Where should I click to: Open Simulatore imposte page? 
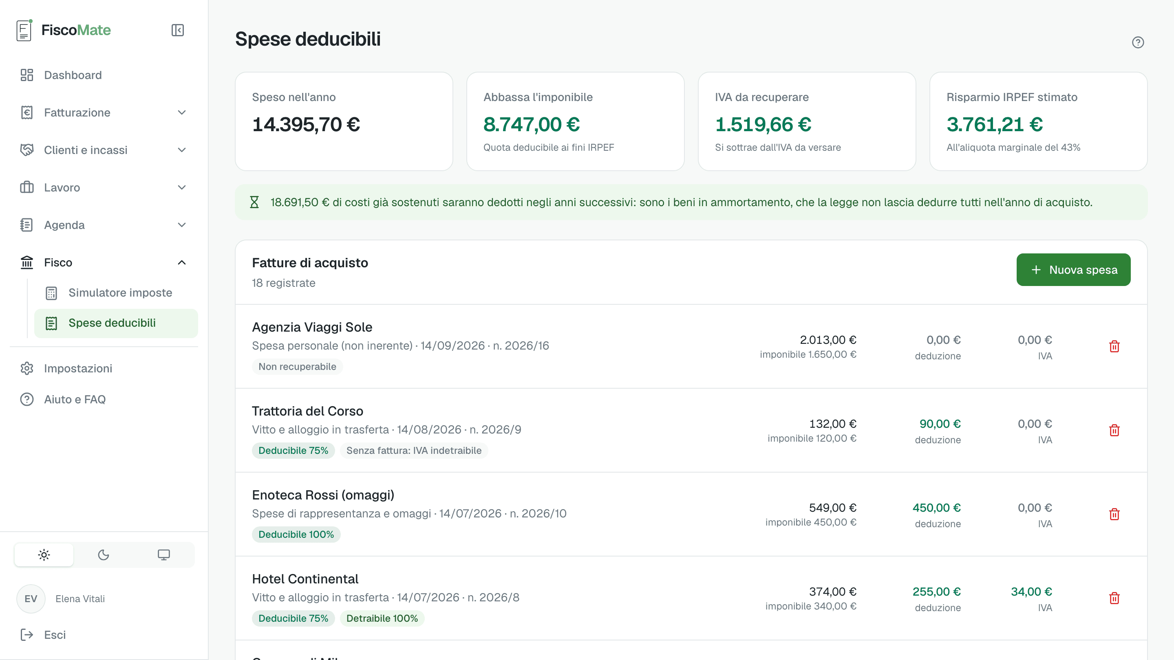[116, 293]
